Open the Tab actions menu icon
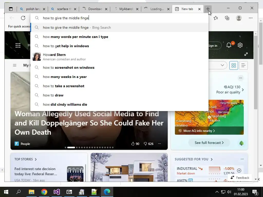The image size is (263, 197). click(11, 9)
